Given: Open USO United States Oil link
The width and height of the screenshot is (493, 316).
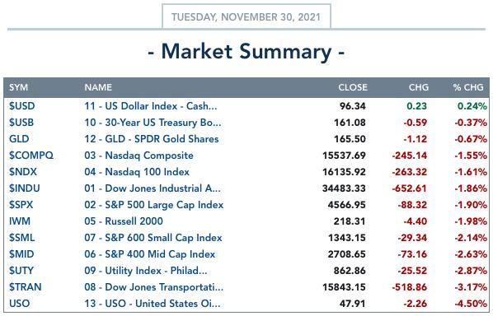Looking at the screenshot, I should 153,304.
